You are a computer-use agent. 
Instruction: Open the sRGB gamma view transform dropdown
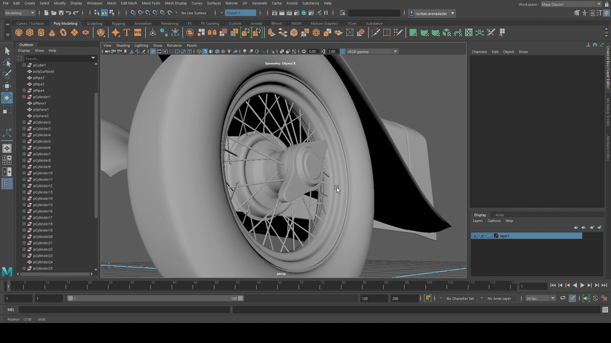pos(372,51)
